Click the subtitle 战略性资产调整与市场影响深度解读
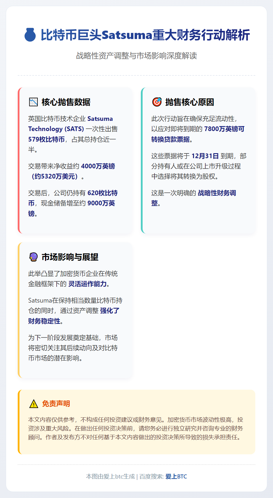Image resolution: width=273 pixels, height=498 pixels. coord(136,56)
